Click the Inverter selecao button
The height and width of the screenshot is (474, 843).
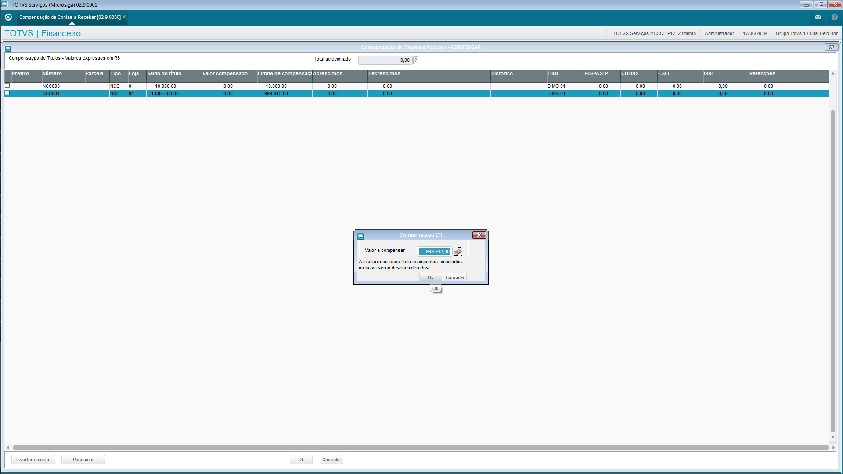point(33,460)
